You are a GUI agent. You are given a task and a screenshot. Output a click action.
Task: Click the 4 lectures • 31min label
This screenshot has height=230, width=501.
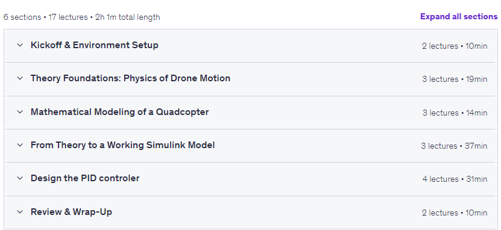(x=455, y=179)
